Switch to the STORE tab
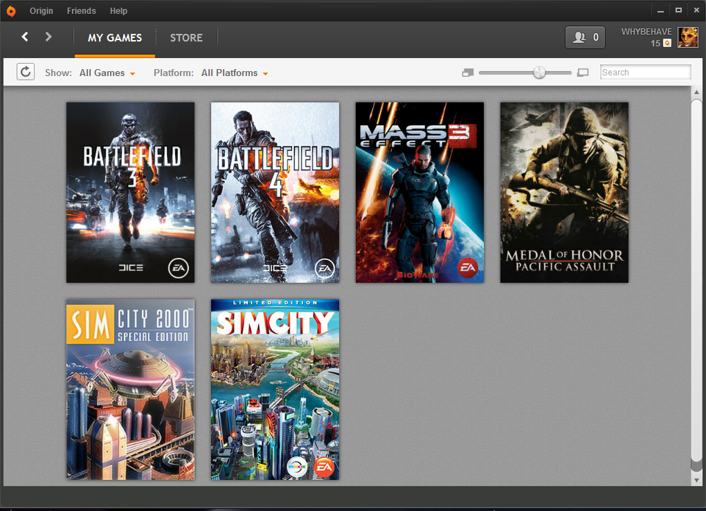 tap(186, 38)
